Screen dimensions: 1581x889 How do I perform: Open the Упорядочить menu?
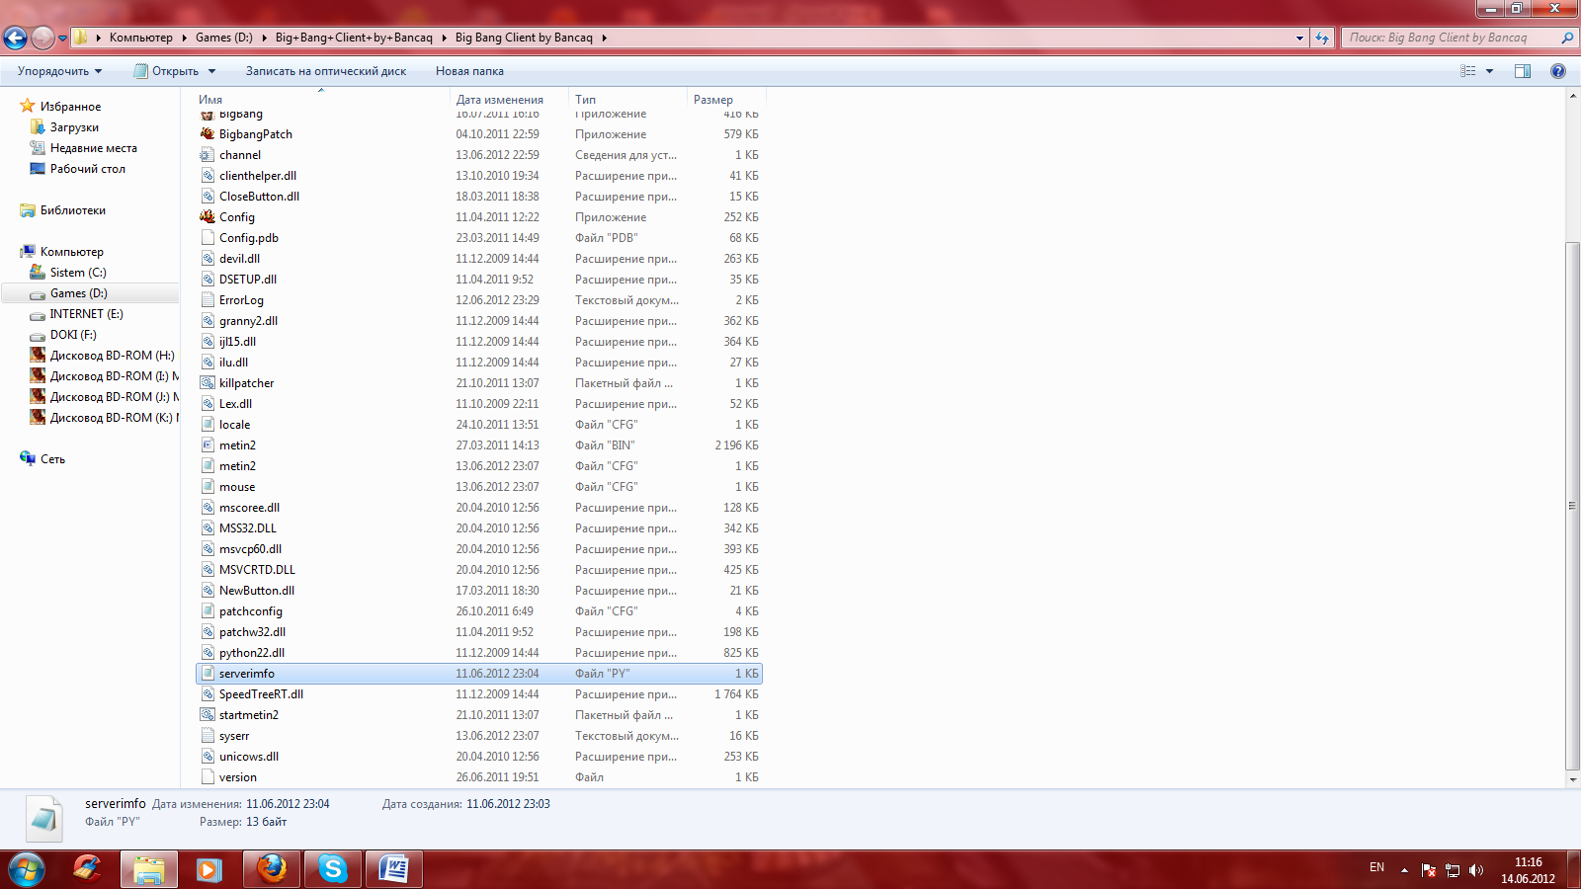click(x=59, y=71)
